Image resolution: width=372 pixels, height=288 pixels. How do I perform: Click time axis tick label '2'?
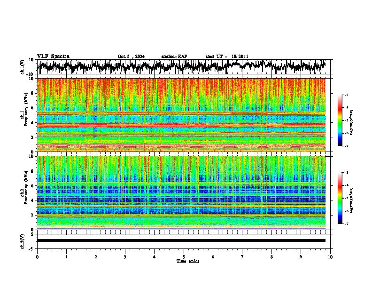(96, 257)
